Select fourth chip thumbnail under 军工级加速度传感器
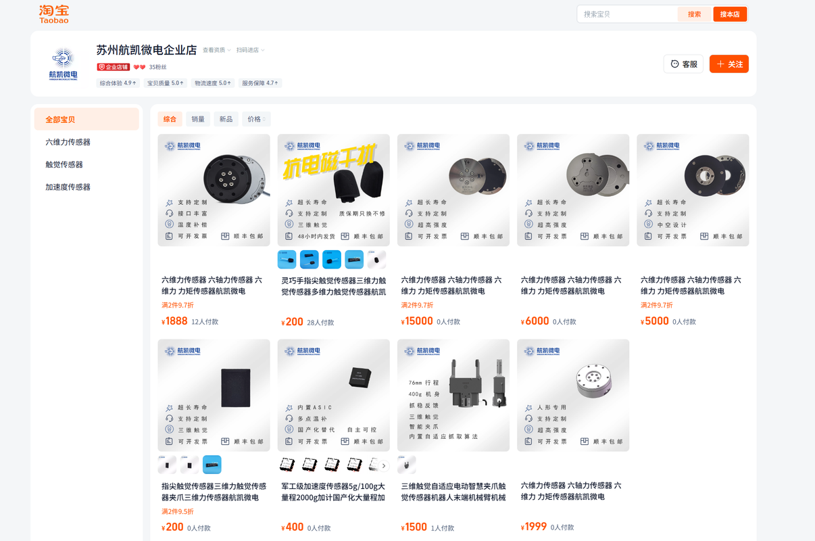This screenshot has width=815, height=541. pyautogui.click(x=354, y=465)
